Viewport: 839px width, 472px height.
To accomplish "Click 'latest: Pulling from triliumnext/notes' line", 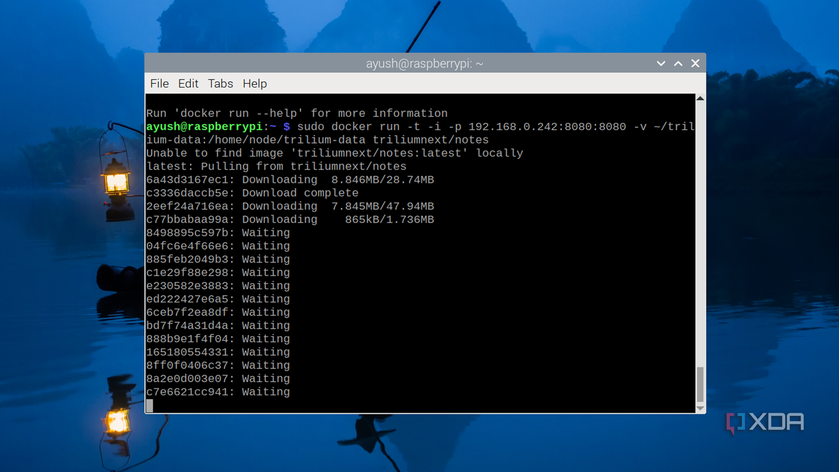I will (276, 167).
